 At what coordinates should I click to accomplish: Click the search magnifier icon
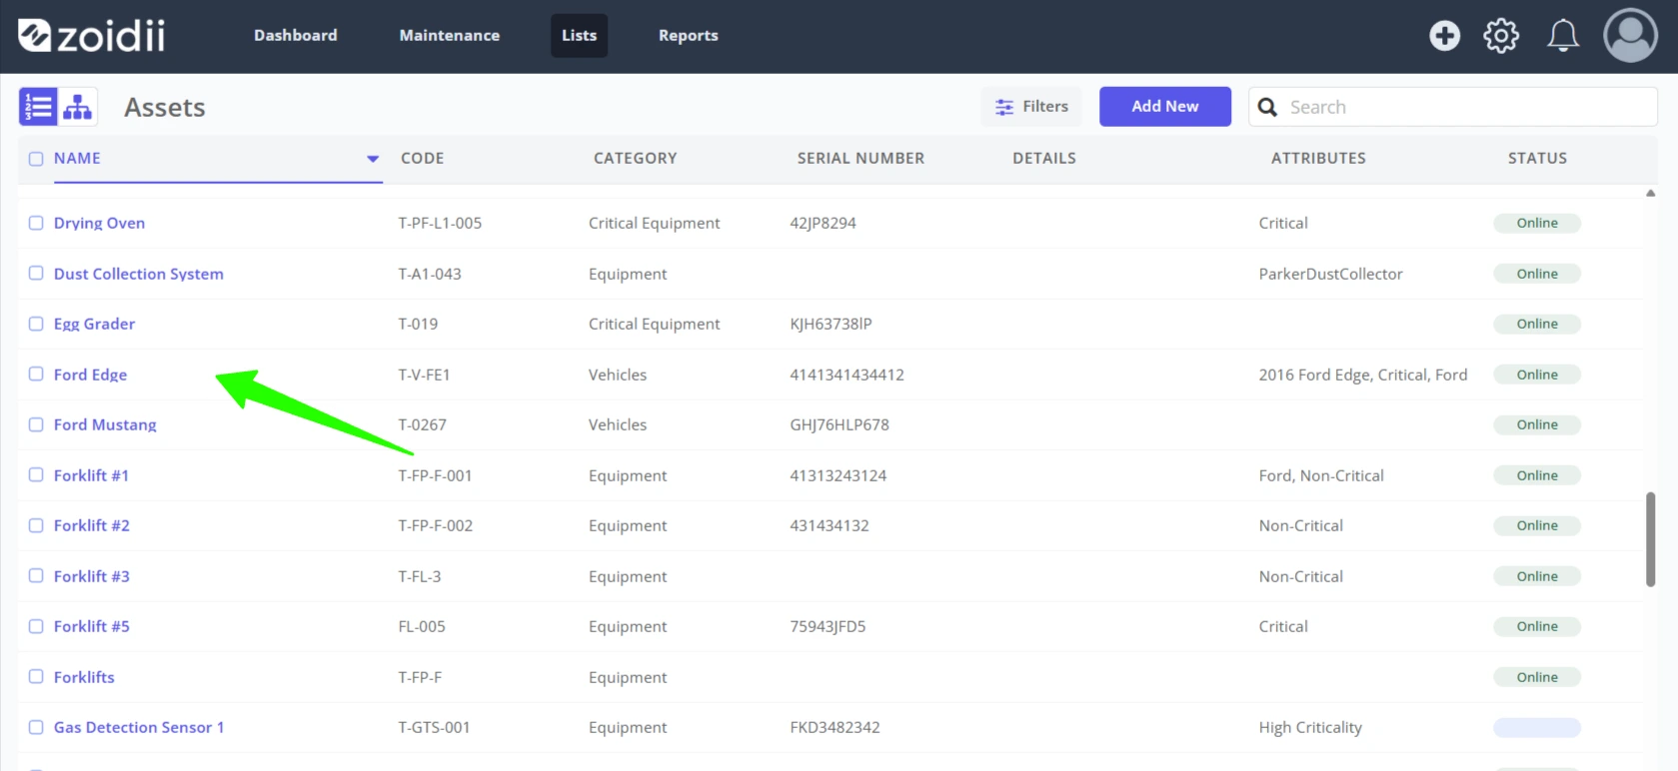tap(1267, 107)
